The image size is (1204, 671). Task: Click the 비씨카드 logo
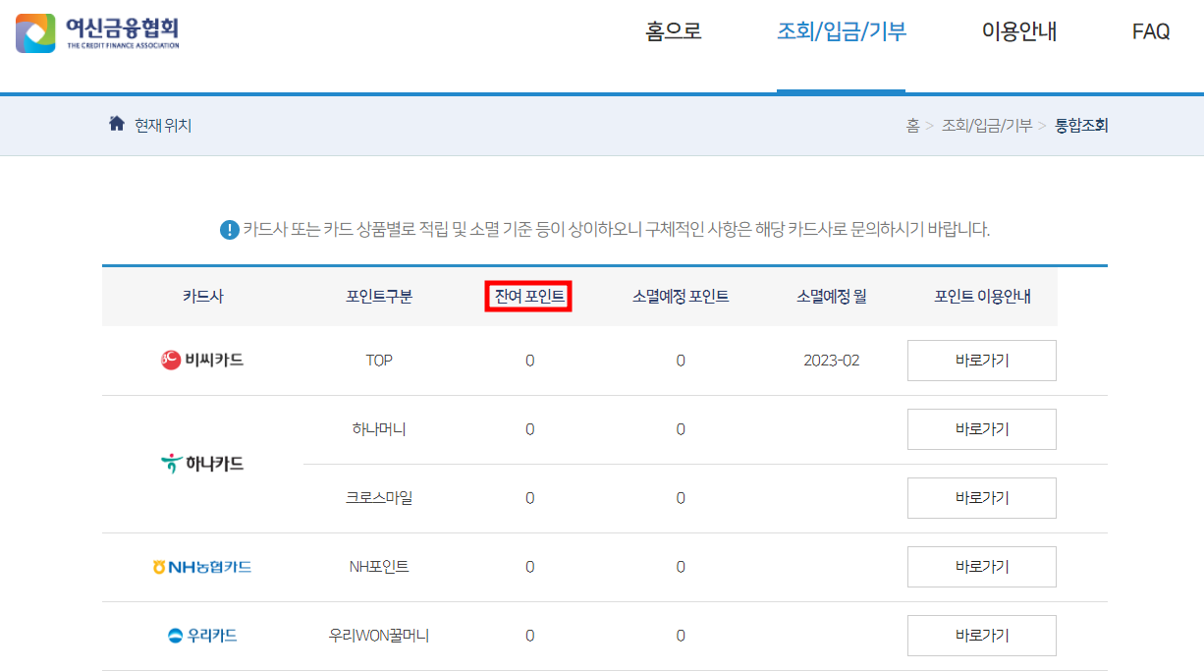pyautogui.click(x=202, y=361)
